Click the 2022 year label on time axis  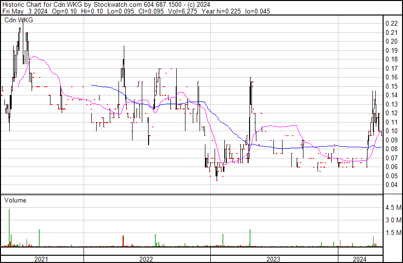[x=146, y=259]
